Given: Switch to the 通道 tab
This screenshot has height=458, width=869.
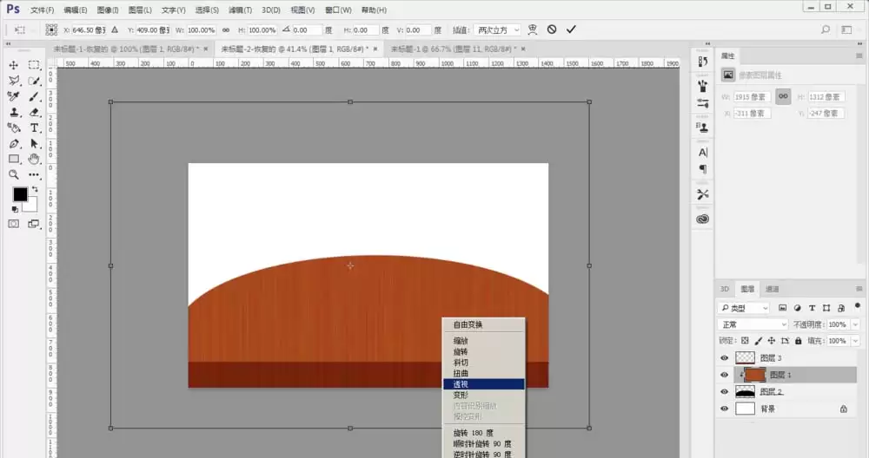Looking at the screenshot, I should coord(772,289).
